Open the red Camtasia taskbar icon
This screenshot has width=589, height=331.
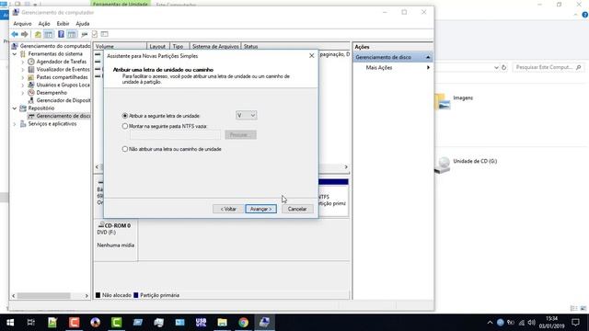(74, 323)
